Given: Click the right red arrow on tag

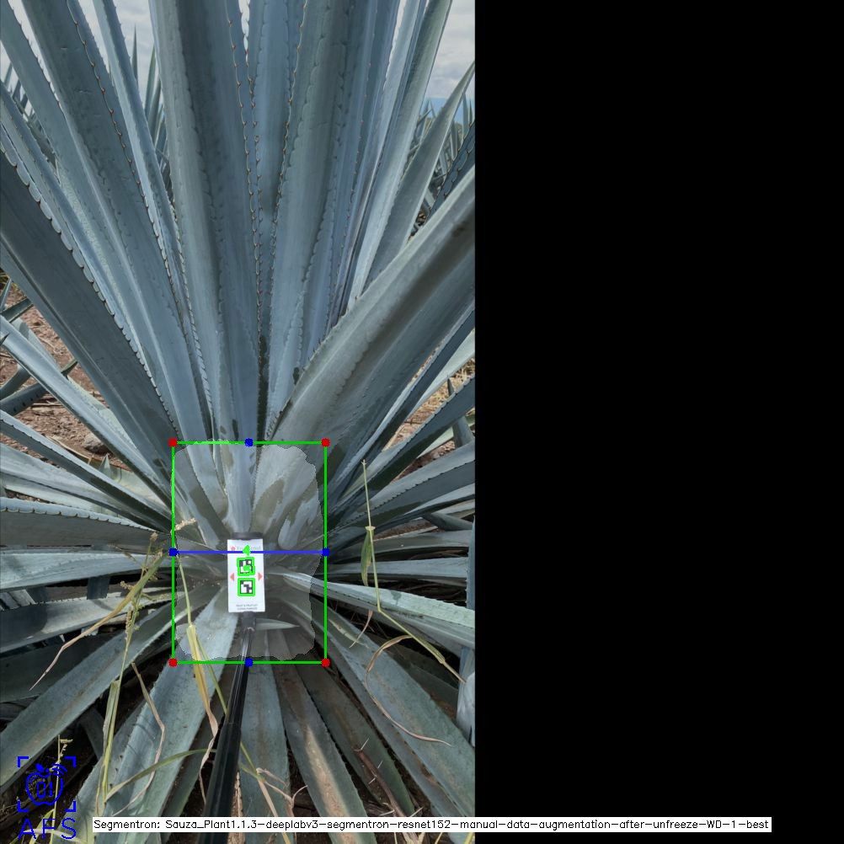Looking at the screenshot, I should coord(260,576).
